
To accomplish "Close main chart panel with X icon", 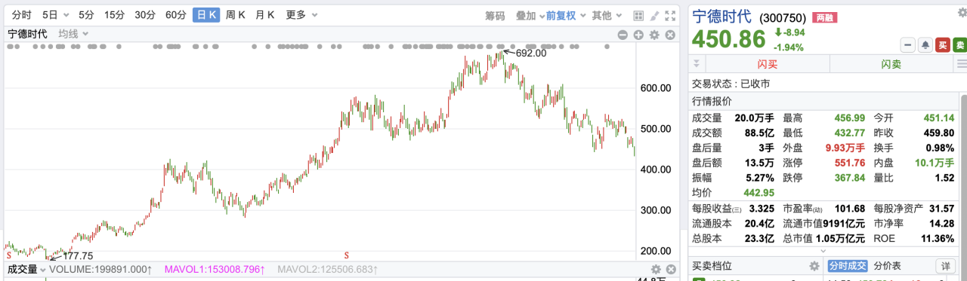I will coord(670,35).
